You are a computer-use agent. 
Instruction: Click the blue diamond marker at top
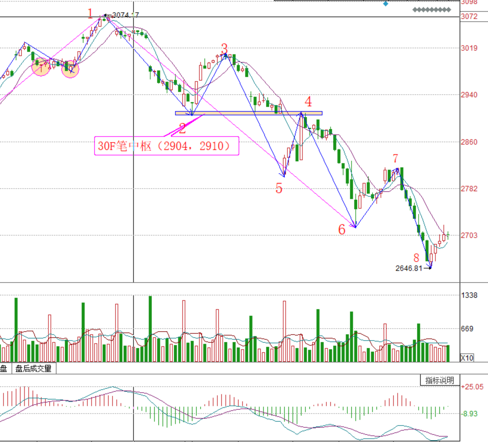[385, 4]
